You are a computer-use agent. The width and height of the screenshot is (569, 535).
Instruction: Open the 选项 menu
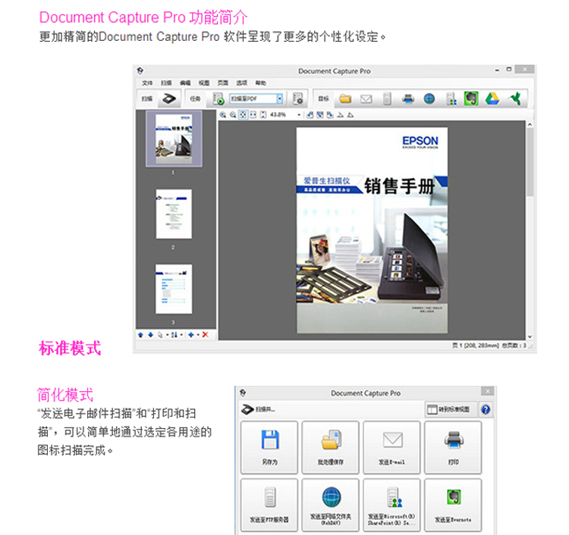(x=242, y=83)
